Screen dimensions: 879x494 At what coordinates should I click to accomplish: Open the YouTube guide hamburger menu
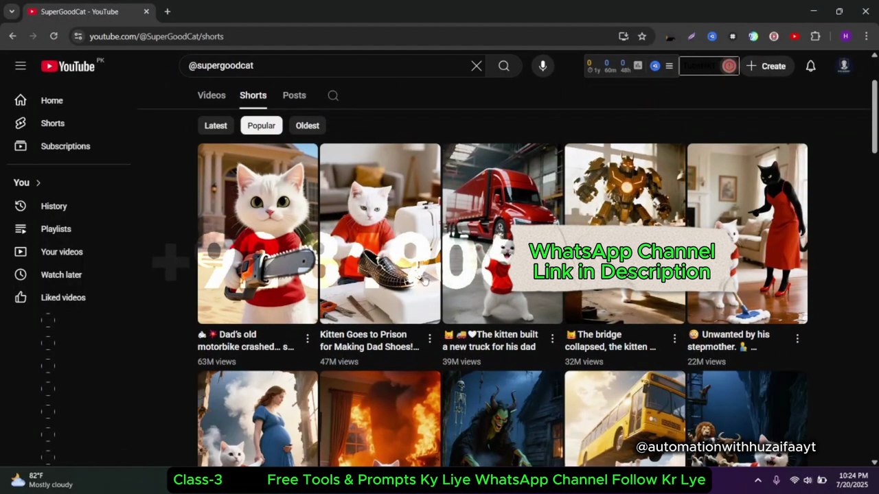[x=21, y=66]
